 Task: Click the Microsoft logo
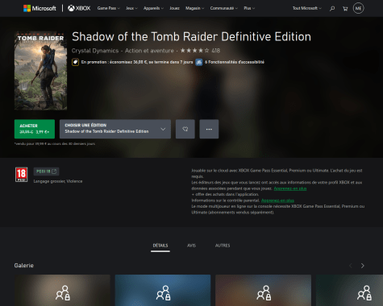(40, 8)
